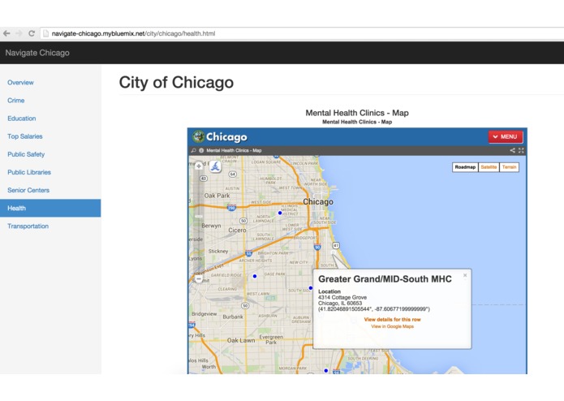Click the Cicero map label
564x401 pixels.
(238, 231)
